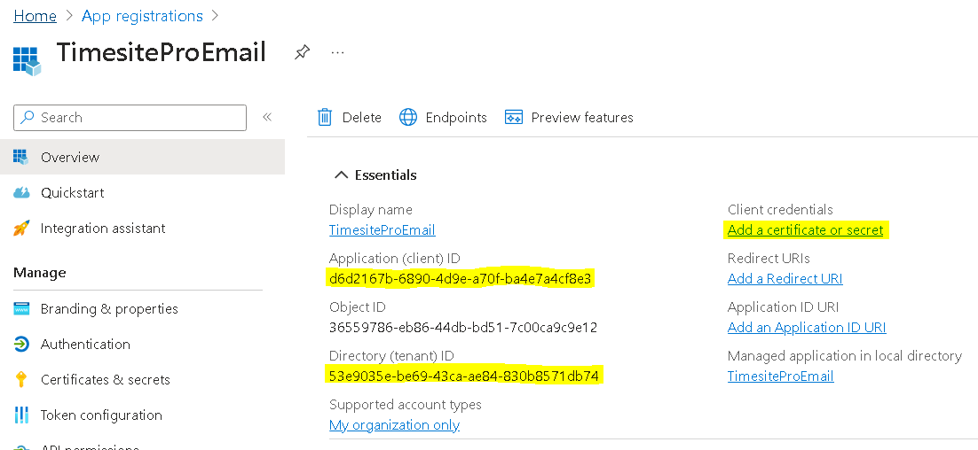
Task: Click the Add a certificate or secret link
Action: pyautogui.click(x=805, y=230)
